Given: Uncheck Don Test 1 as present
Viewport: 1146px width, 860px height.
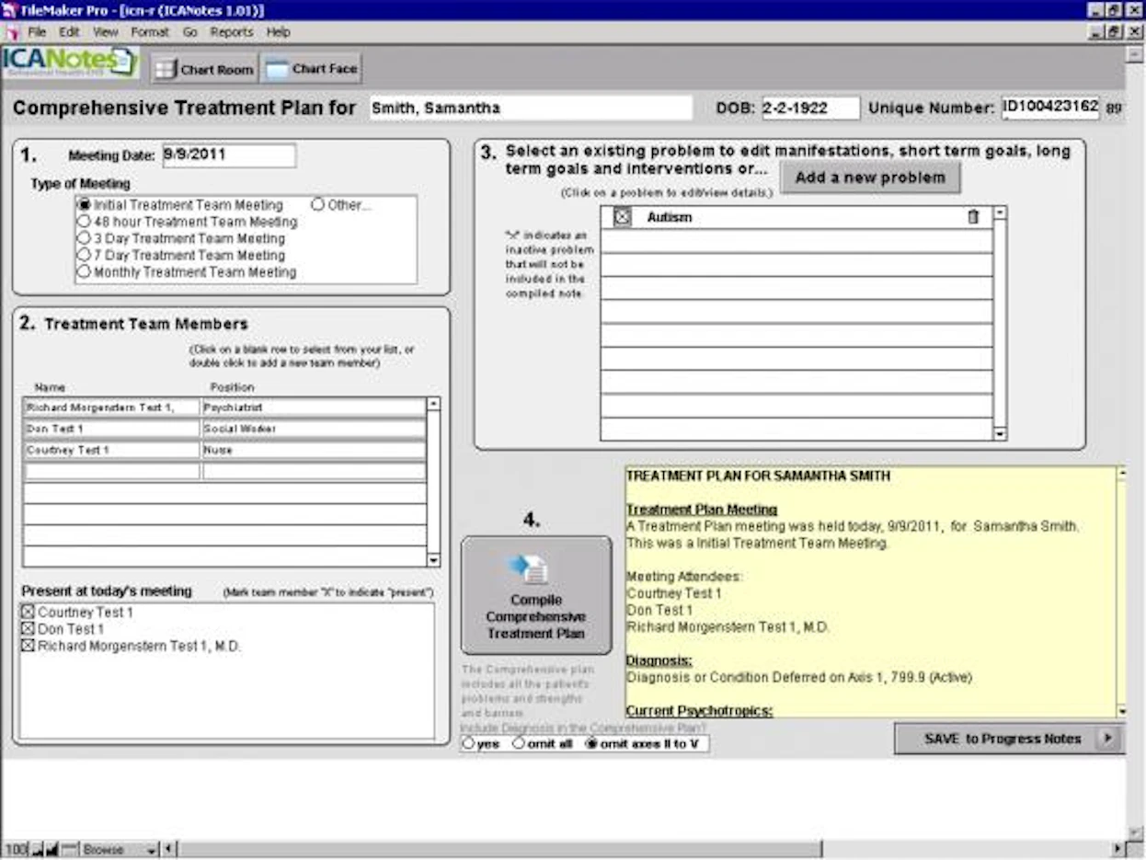Looking at the screenshot, I should pyautogui.click(x=28, y=629).
